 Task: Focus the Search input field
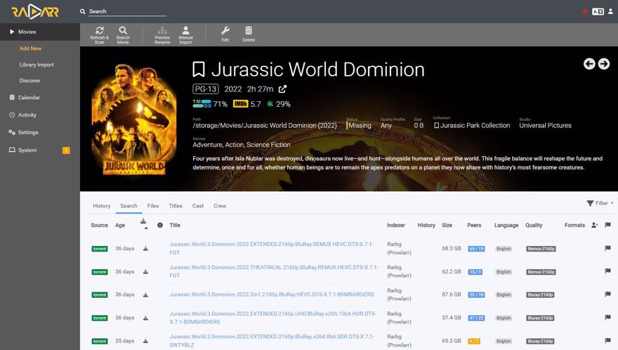127,11
